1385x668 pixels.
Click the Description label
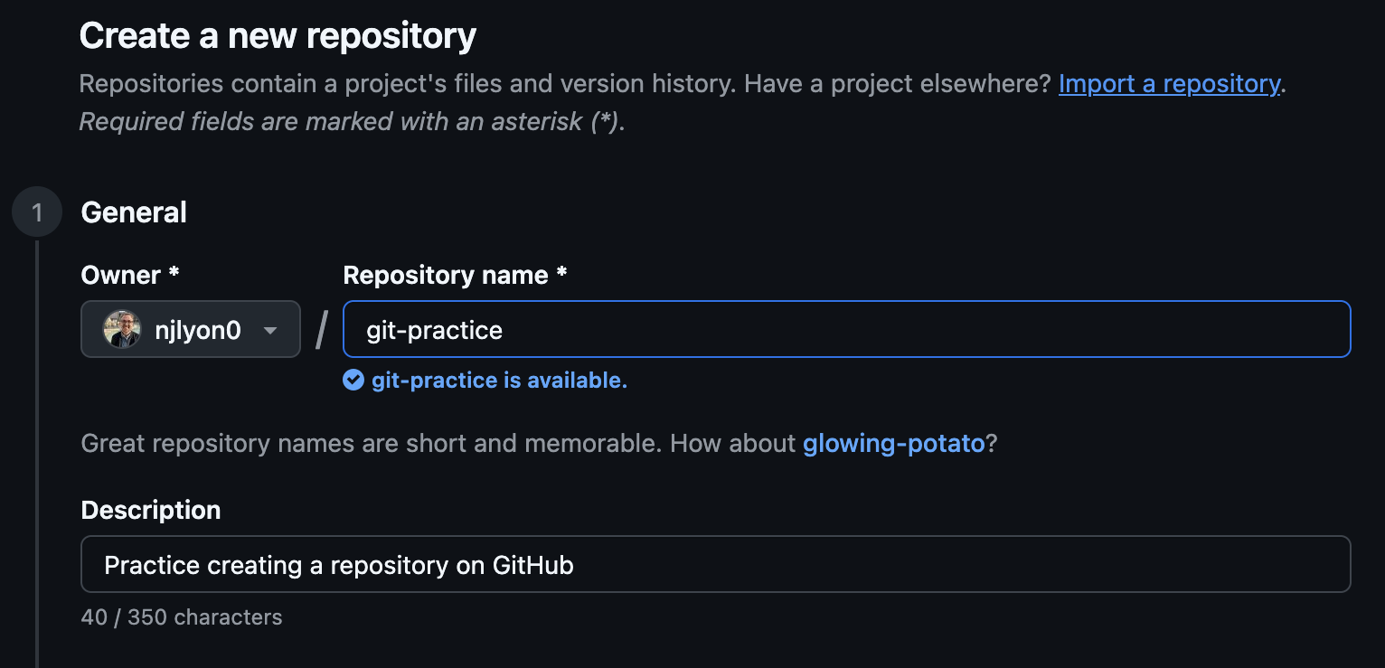tap(150, 510)
